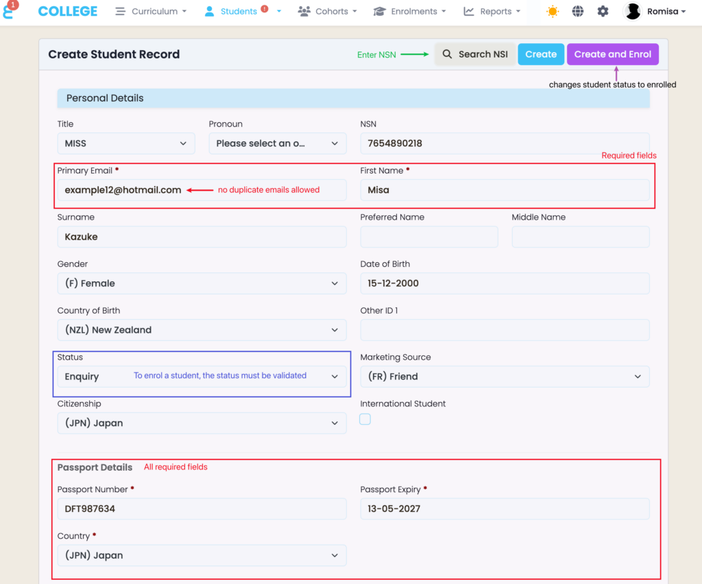This screenshot has width=702, height=584.
Task: Click the sun theme icon
Action: click(553, 12)
